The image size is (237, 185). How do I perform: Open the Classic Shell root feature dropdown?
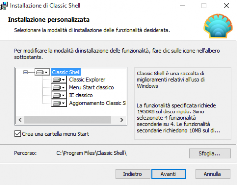tap(42, 72)
